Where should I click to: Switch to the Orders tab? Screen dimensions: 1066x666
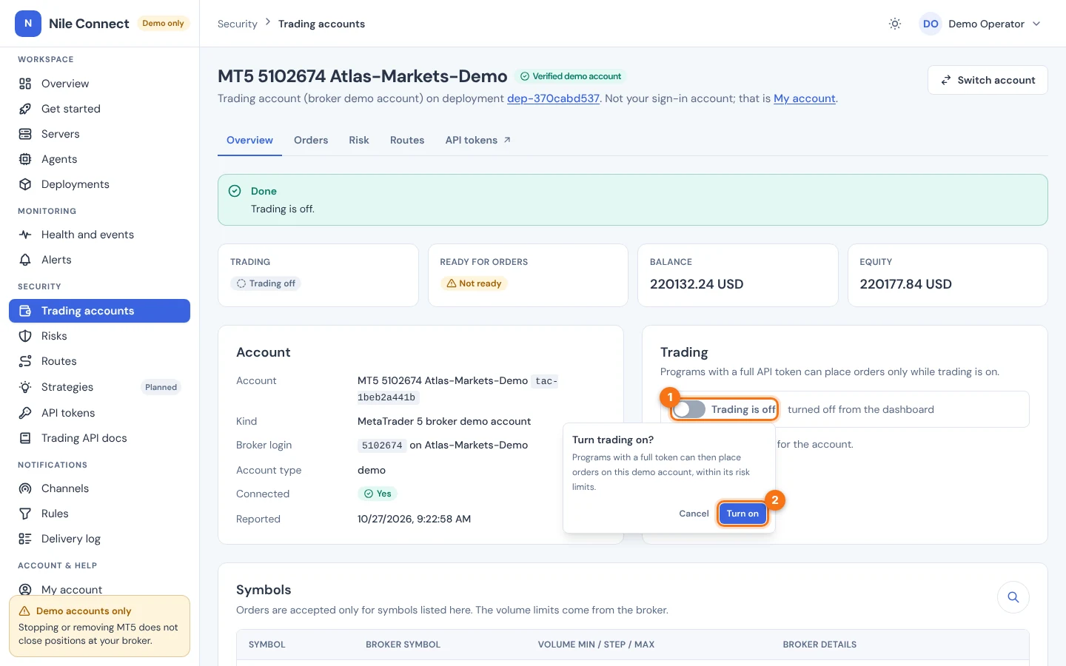click(x=311, y=140)
